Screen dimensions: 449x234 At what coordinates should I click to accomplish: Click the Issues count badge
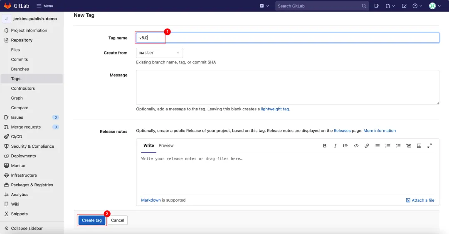[56, 117]
